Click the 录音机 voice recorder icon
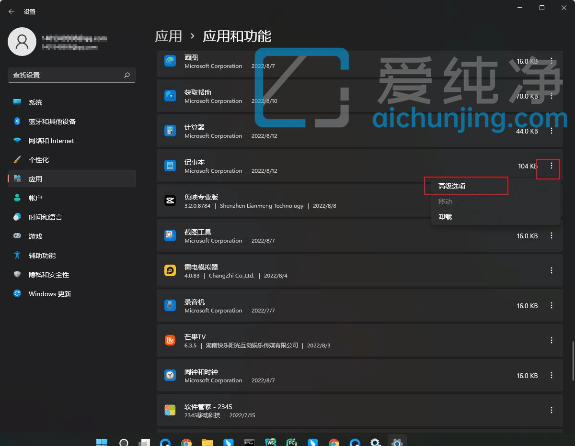This screenshot has height=446, width=575. [170, 305]
